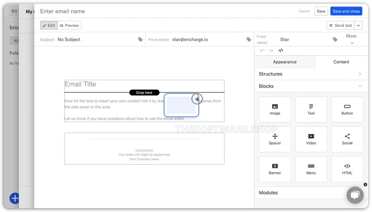The height and width of the screenshot is (212, 372).
Task: Switch to Edit mode
Action: pyautogui.click(x=49, y=25)
